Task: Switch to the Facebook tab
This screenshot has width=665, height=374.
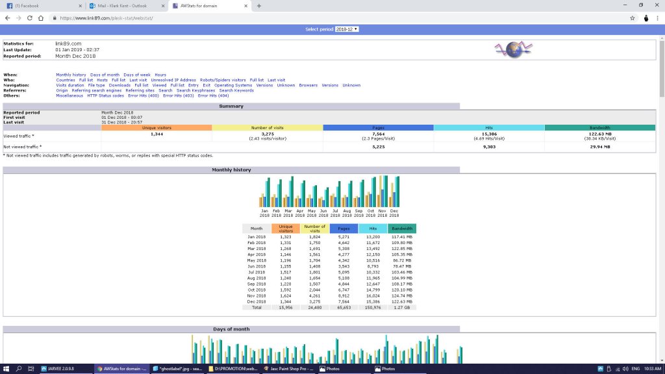Action: coord(39,6)
